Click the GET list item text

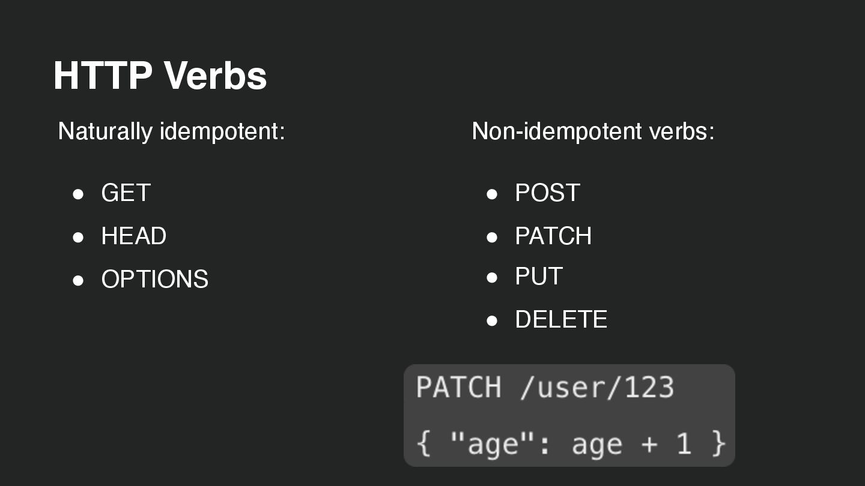[126, 193]
